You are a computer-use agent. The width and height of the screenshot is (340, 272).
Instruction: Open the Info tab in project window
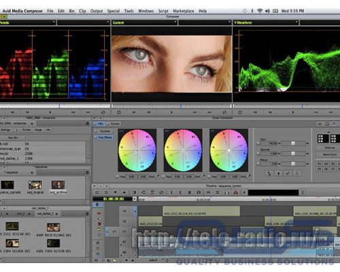(x=48, y=130)
